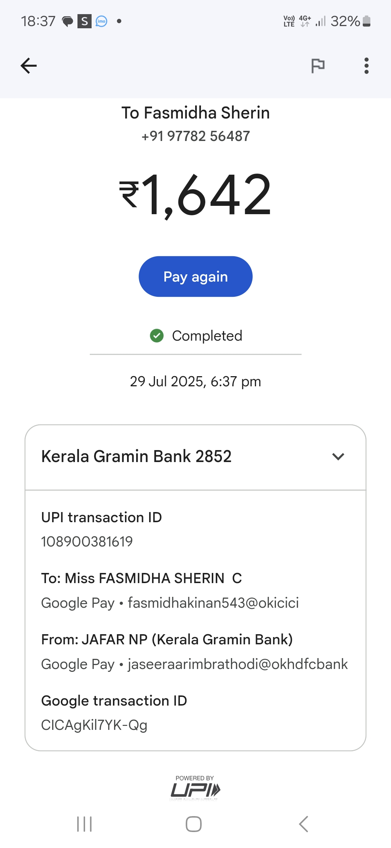Tap the ₹1,642 payment amount
This screenshot has height=848, width=391.
pos(195,196)
